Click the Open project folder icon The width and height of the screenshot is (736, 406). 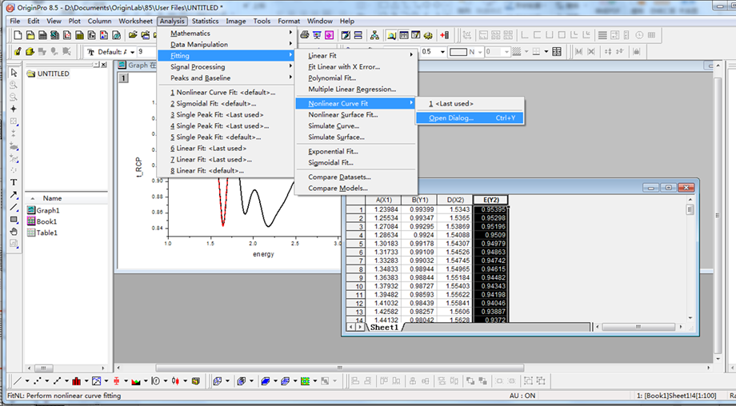pyautogui.click(x=133, y=35)
